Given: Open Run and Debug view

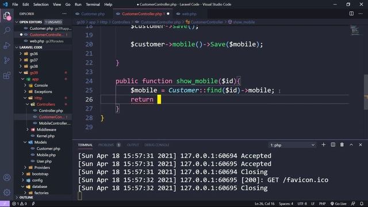Looking at the screenshot, I should tap(7, 45).
